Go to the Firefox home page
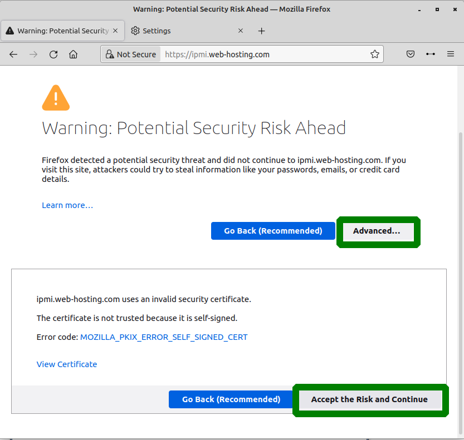464x440 pixels. pyautogui.click(x=73, y=55)
